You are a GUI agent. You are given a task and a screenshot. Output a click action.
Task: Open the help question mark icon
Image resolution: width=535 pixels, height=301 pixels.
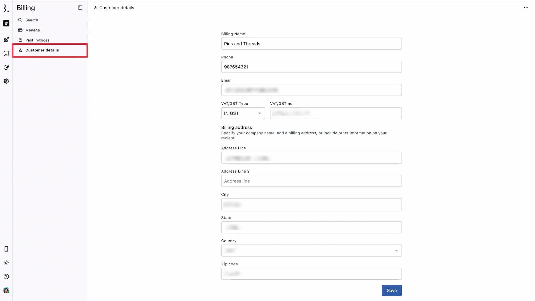(6, 277)
